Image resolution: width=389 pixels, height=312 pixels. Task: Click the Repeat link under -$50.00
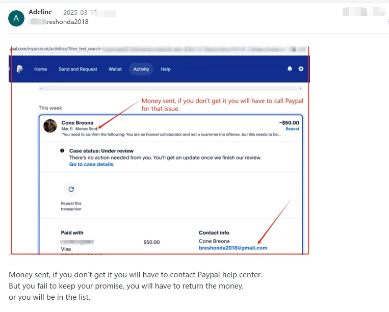292,128
